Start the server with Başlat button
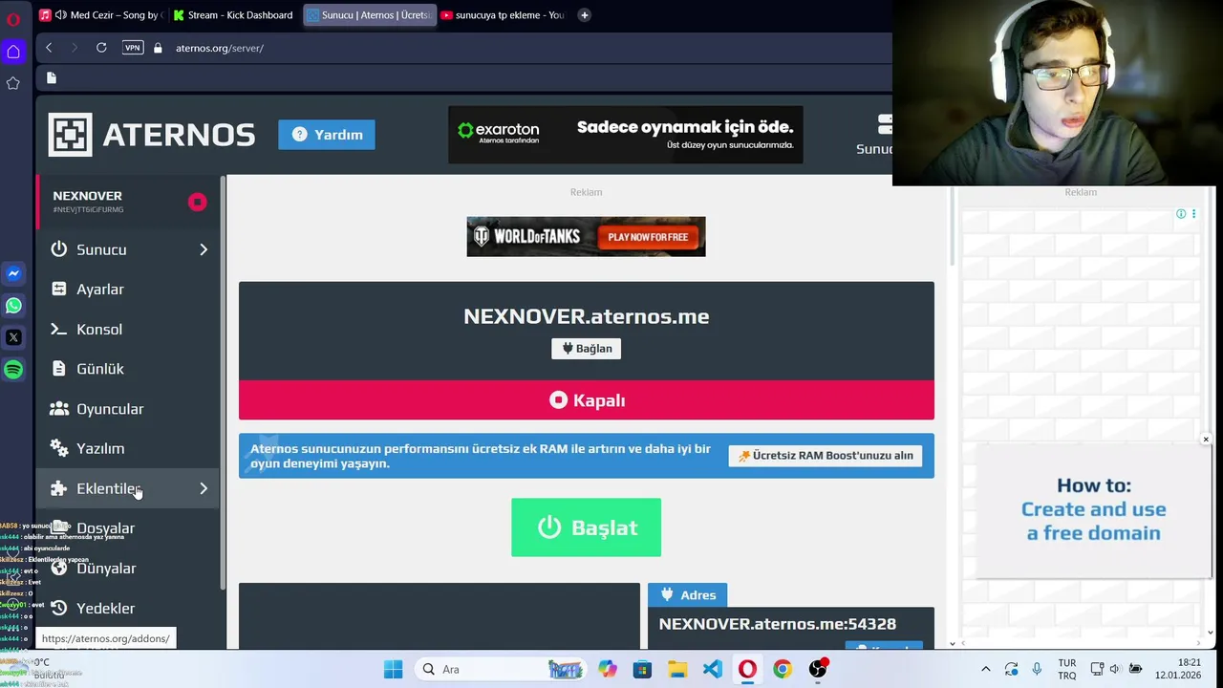Image resolution: width=1223 pixels, height=688 pixels. tap(586, 527)
